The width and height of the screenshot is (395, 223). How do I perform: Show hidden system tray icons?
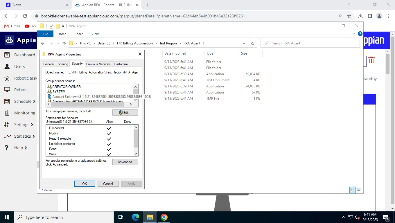(343, 217)
